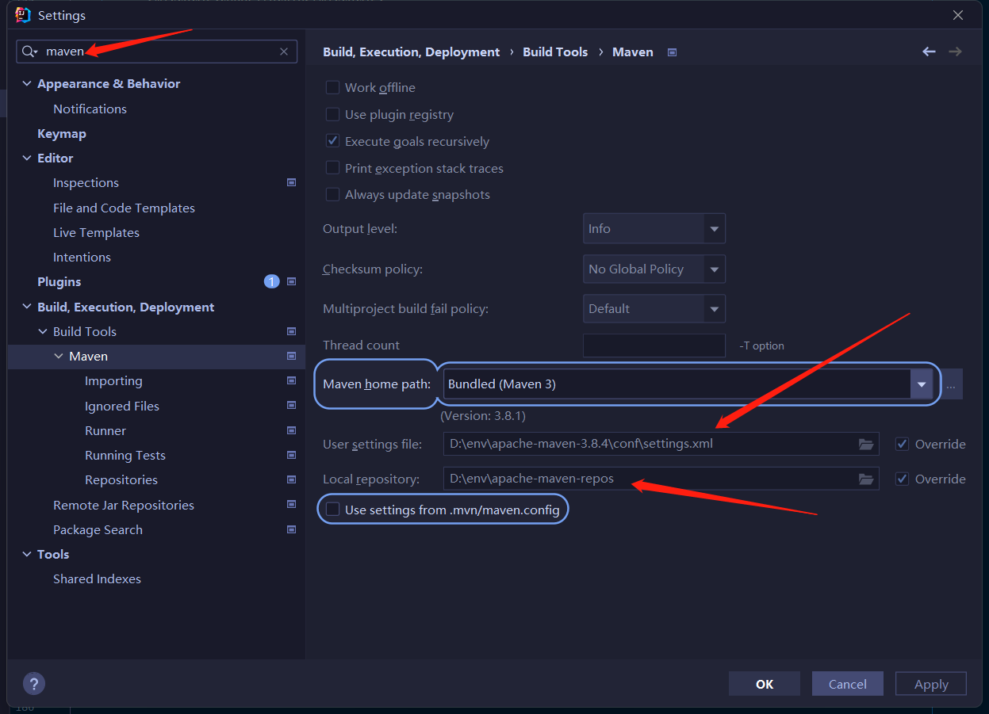Select Importing under Maven
This screenshot has height=714, width=989.
(x=113, y=380)
